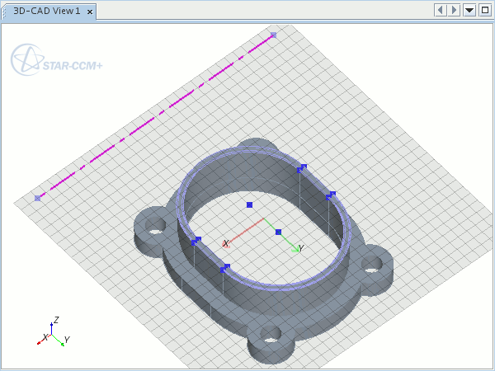Maximize the 3D-CAD view panel
Image resolution: width=495 pixels, height=371 pixels.
(484, 10)
